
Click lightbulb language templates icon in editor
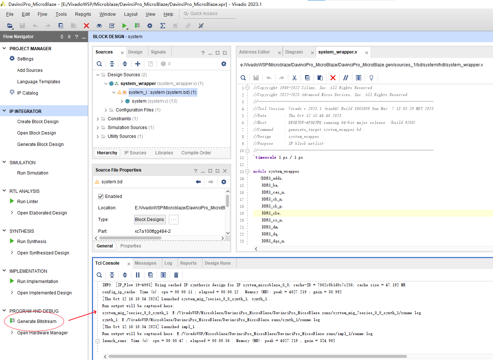(x=371, y=78)
